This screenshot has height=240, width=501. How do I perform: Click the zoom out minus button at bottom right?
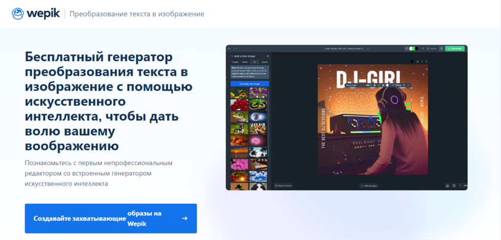460,186
